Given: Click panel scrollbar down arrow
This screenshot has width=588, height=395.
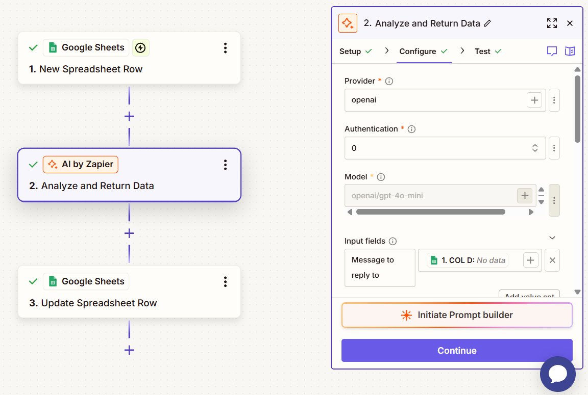Looking at the screenshot, I should point(577,292).
